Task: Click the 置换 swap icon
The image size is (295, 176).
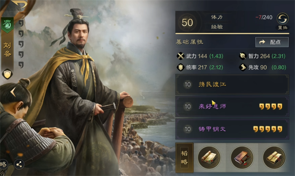Action: (282, 19)
